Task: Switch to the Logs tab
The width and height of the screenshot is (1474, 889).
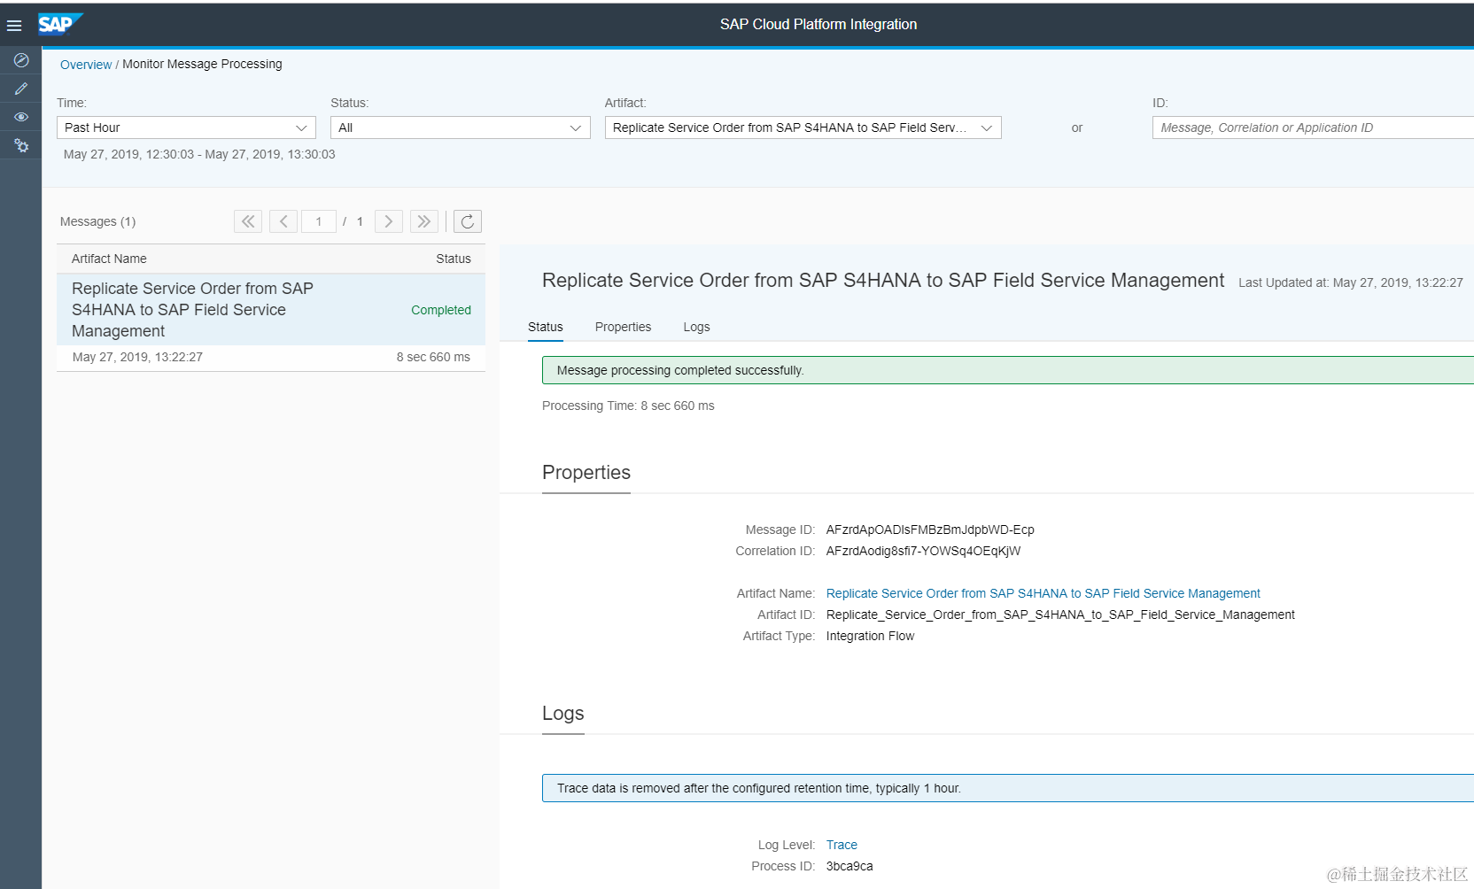Action: (x=696, y=327)
